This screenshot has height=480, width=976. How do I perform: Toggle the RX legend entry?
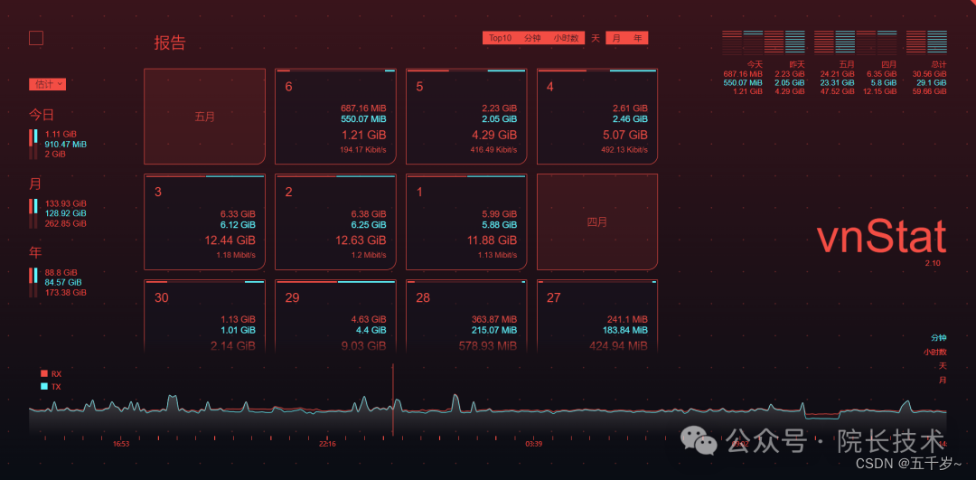pos(51,373)
